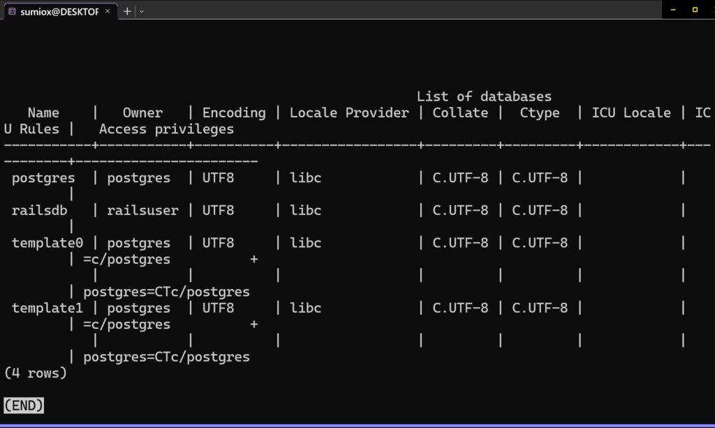715x428 pixels.
Task: Click the (END) pager indicator
Action: pos(24,405)
